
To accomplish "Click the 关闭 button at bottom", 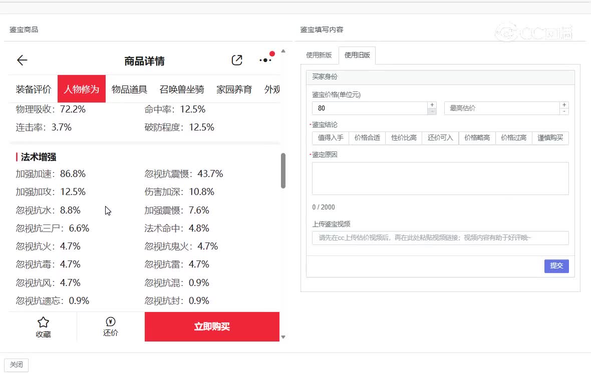I will (x=17, y=365).
